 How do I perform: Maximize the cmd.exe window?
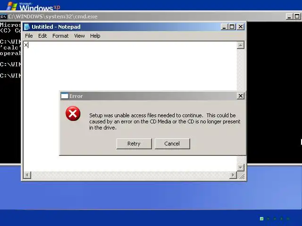pyautogui.click(x=297, y=16)
